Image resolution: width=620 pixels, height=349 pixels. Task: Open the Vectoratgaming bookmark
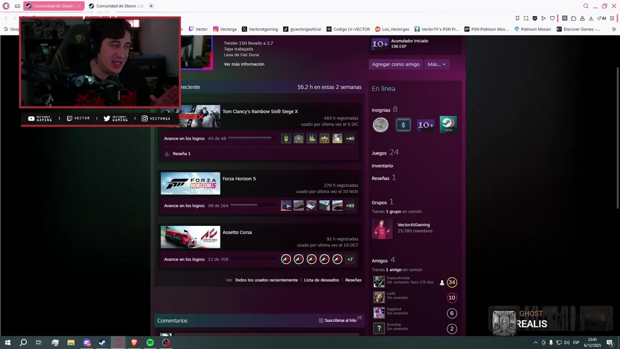point(261,29)
